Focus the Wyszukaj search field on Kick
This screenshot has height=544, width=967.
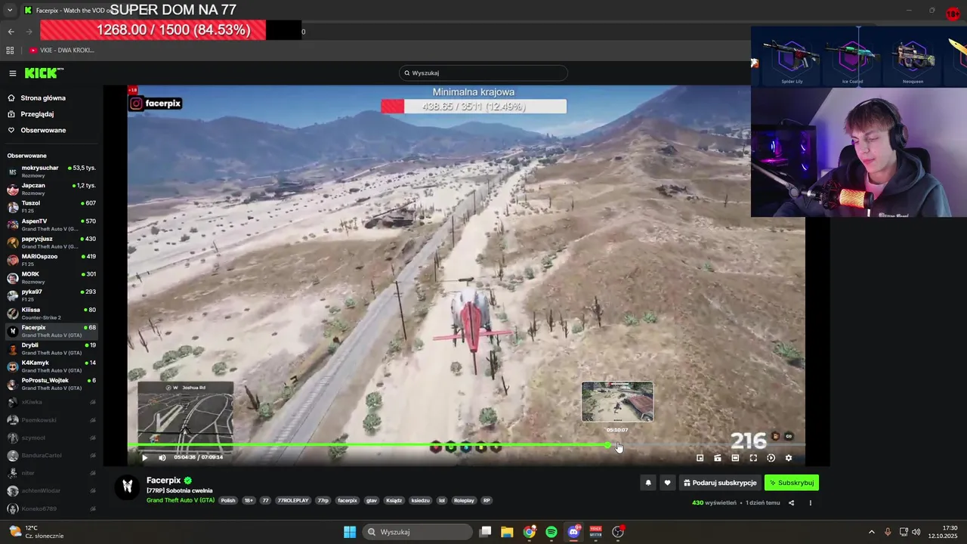pyautogui.click(x=483, y=73)
